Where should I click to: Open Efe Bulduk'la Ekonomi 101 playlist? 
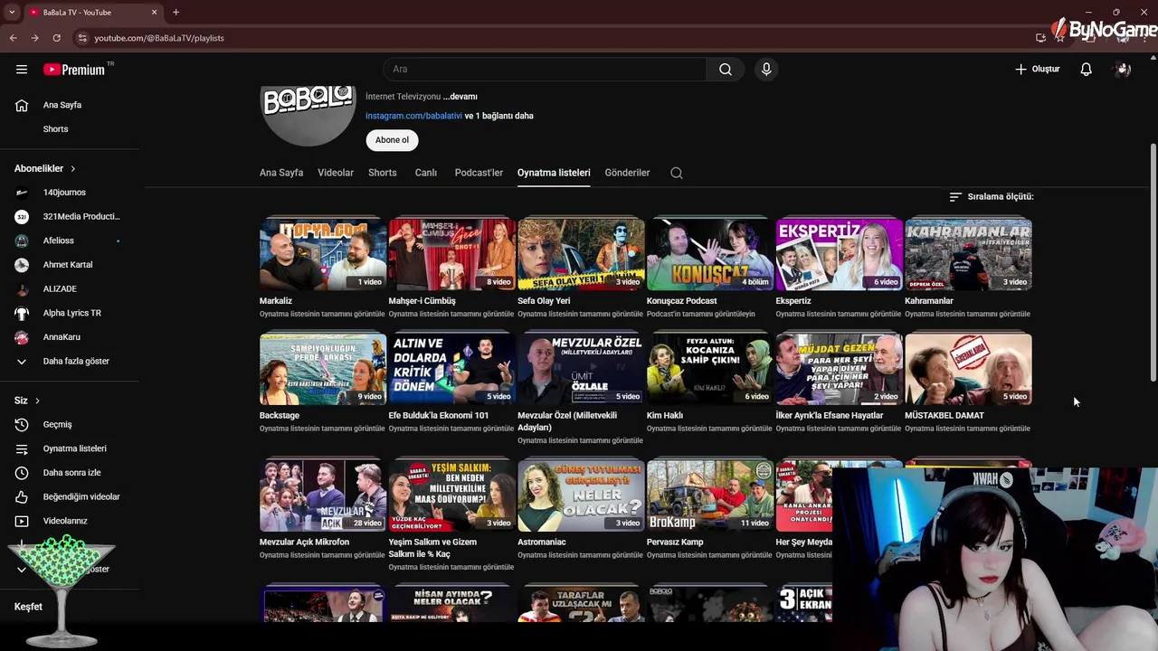coord(451,369)
